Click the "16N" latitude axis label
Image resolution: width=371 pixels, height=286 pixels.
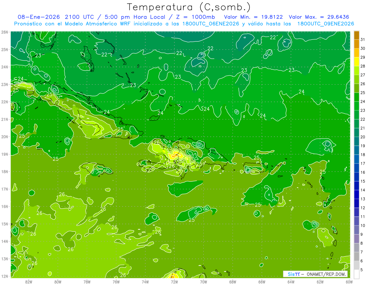4,206
